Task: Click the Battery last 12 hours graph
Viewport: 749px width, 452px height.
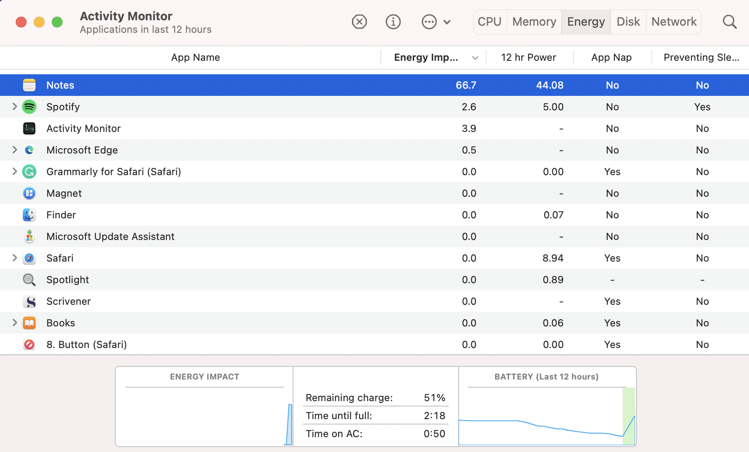Action: [x=547, y=416]
